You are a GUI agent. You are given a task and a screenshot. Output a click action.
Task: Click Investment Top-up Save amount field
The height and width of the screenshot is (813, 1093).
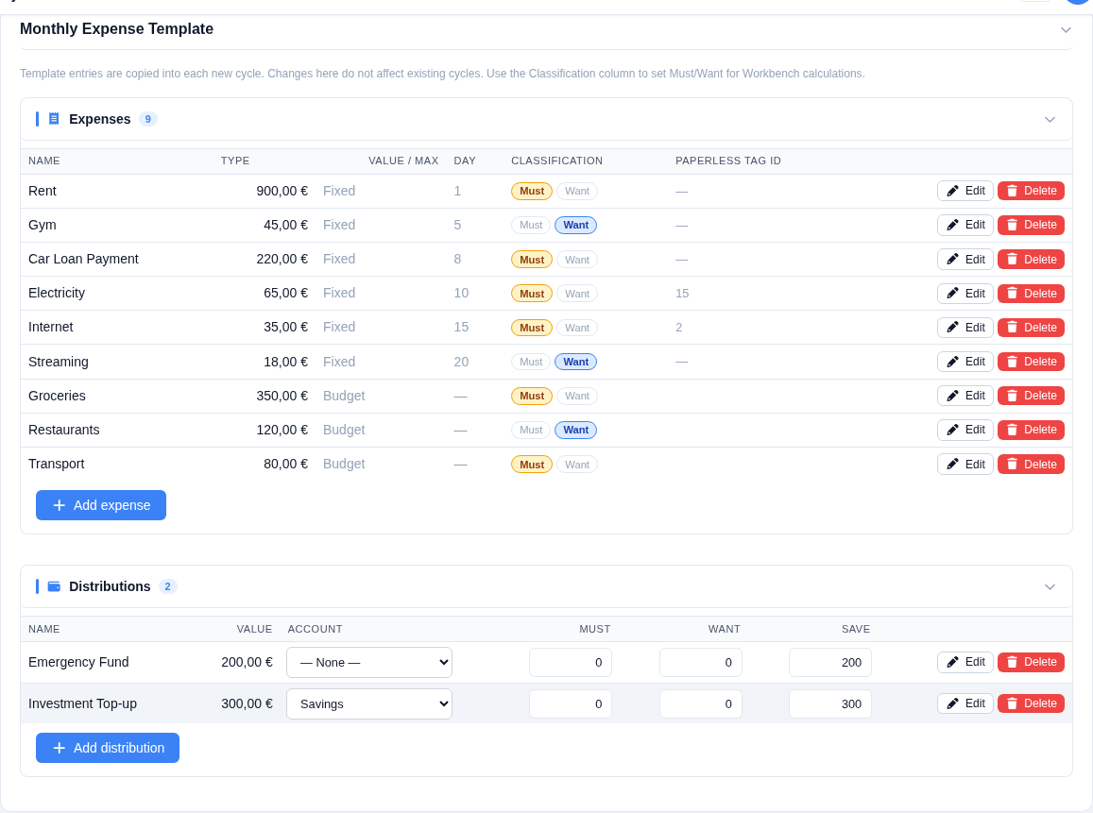[830, 703]
